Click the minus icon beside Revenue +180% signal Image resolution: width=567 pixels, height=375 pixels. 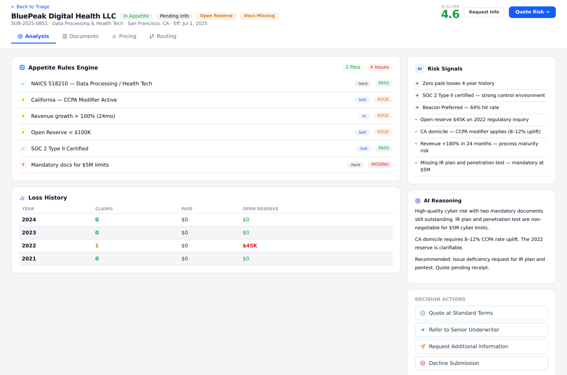[x=416, y=144]
